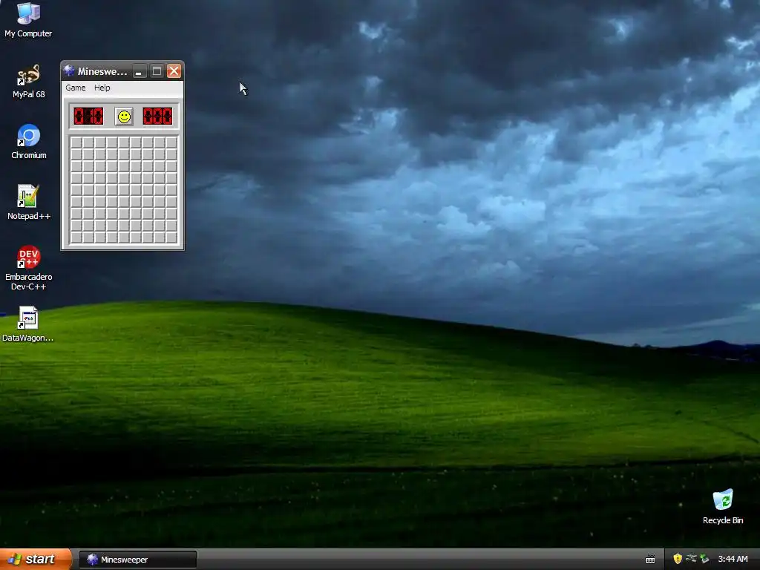Select the Embarcadero Dev-C++ desktop shortcut

pos(29,268)
